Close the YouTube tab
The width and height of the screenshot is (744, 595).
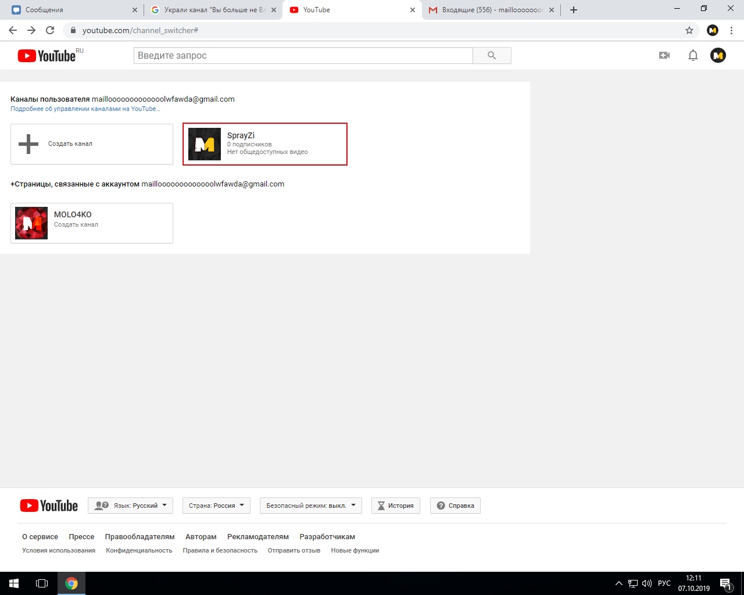tap(413, 10)
